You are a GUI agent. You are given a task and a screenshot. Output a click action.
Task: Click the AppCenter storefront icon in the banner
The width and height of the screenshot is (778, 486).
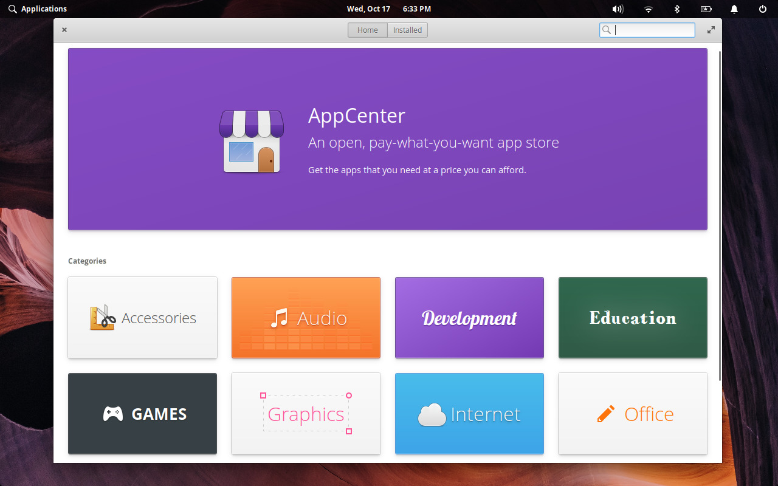[x=251, y=141]
